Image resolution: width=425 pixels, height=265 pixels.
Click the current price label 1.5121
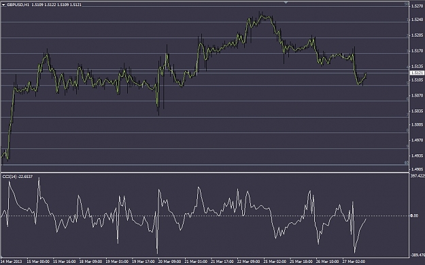coord(417,73)
